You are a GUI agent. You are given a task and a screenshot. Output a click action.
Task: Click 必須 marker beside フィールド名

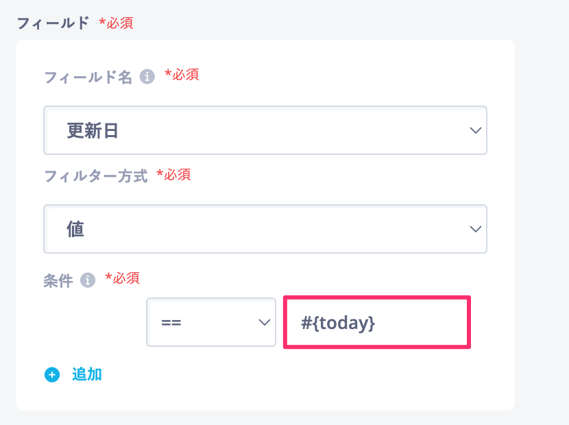(x=182, y=75)
